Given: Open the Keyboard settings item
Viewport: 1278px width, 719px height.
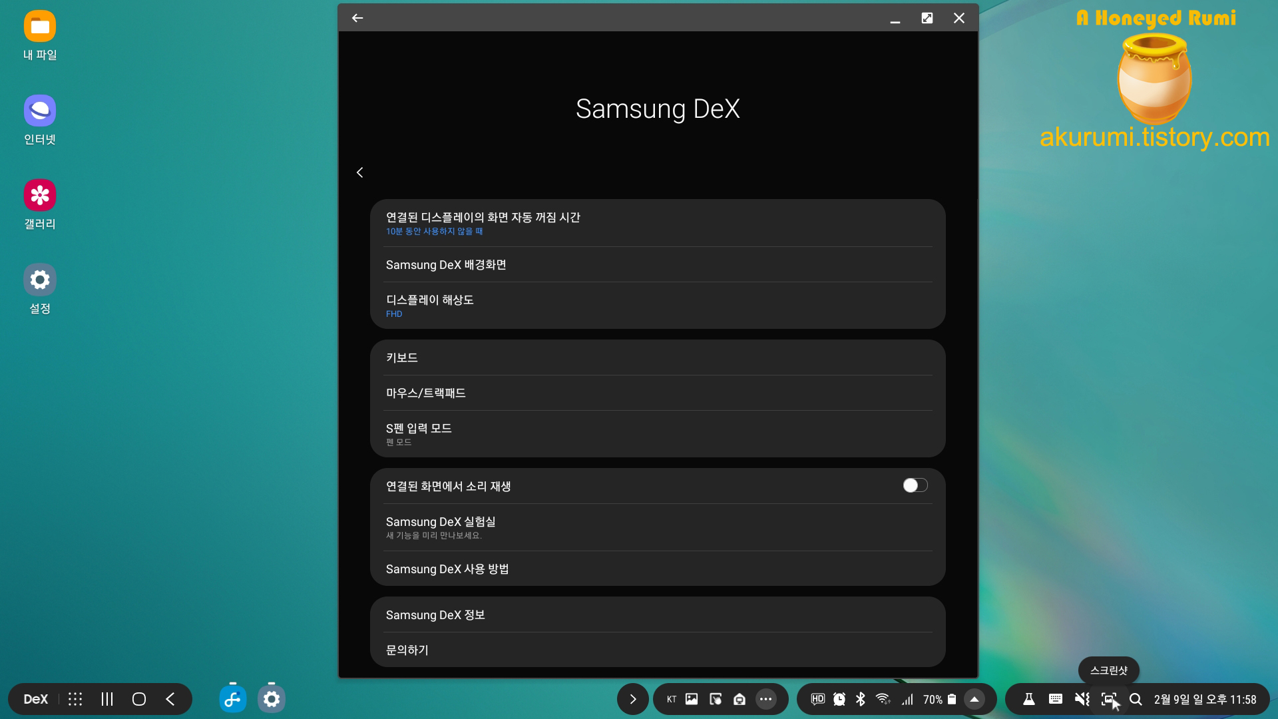Looking at the screenshot, I should click(657, 358).
